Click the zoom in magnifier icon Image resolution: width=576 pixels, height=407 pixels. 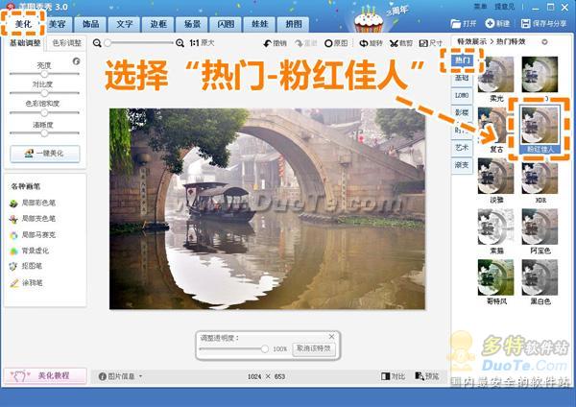coord(181,43)
